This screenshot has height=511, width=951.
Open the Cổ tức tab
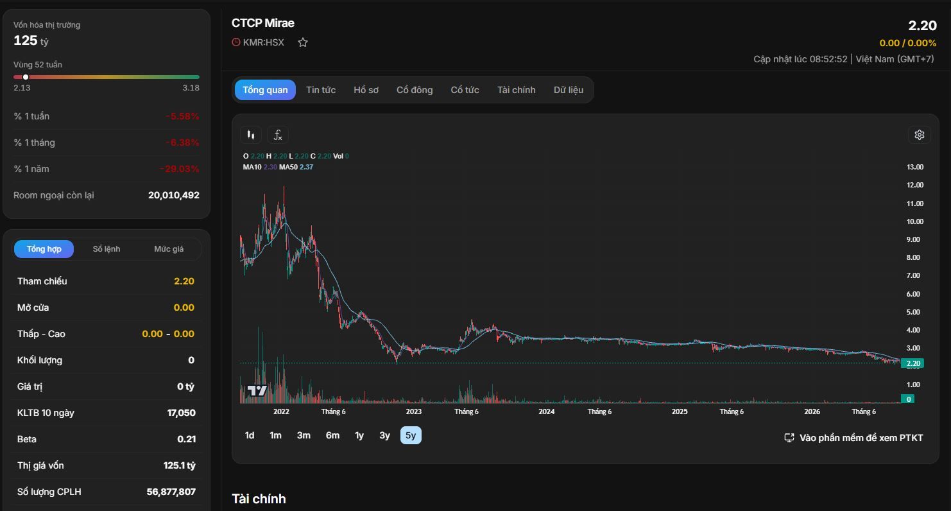[465, 90]
